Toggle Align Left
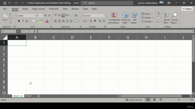This screenshot has height=109, width=195. [x=55, y=21]
